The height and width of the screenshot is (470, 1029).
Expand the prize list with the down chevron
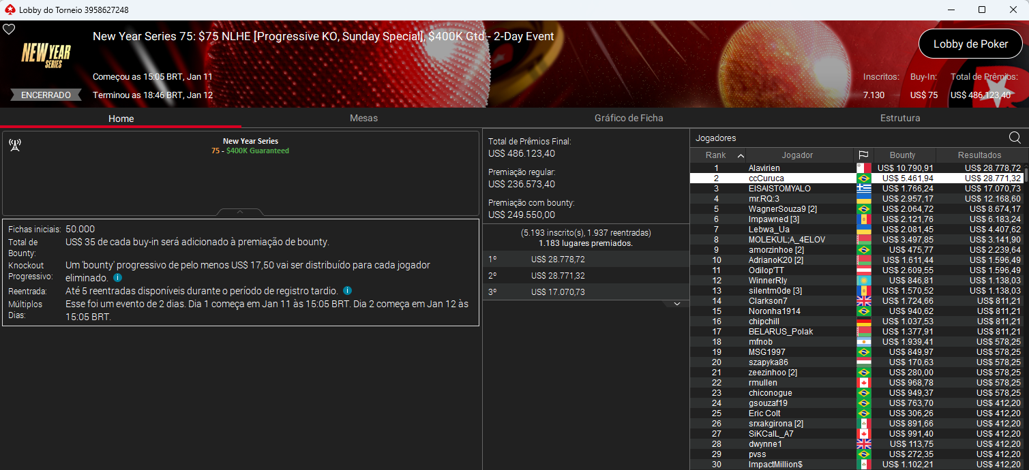point(676,302)
